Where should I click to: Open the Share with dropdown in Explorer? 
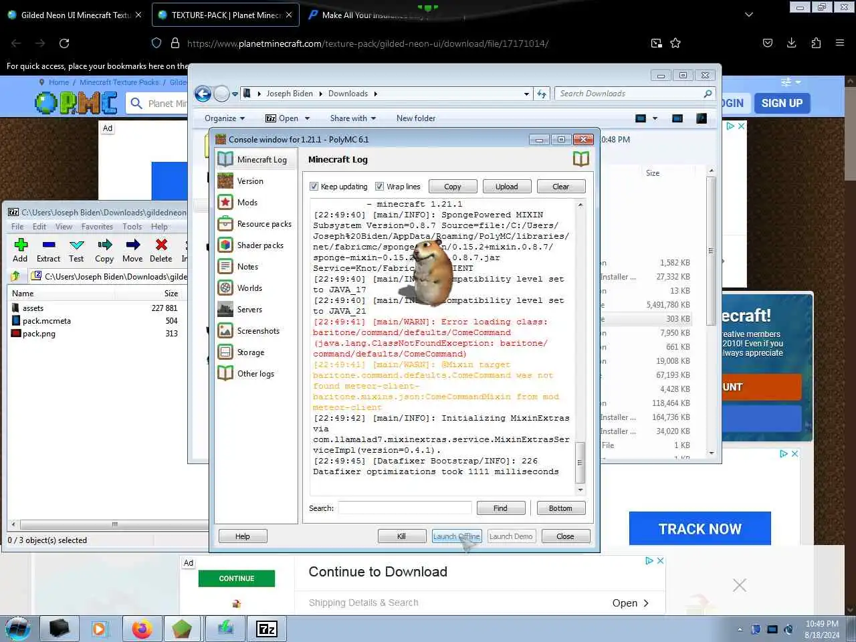tap(352, 118)
